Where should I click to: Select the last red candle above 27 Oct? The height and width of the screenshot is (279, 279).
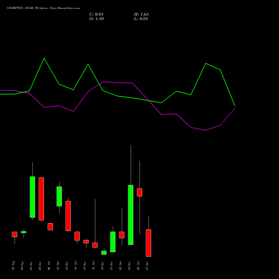tap(148, 243)
